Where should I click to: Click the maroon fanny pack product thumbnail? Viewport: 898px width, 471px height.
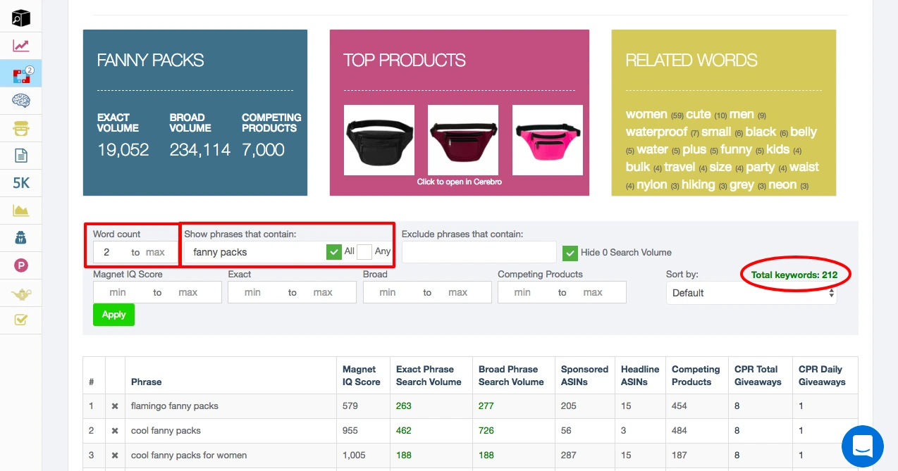(x=463, y=140)
